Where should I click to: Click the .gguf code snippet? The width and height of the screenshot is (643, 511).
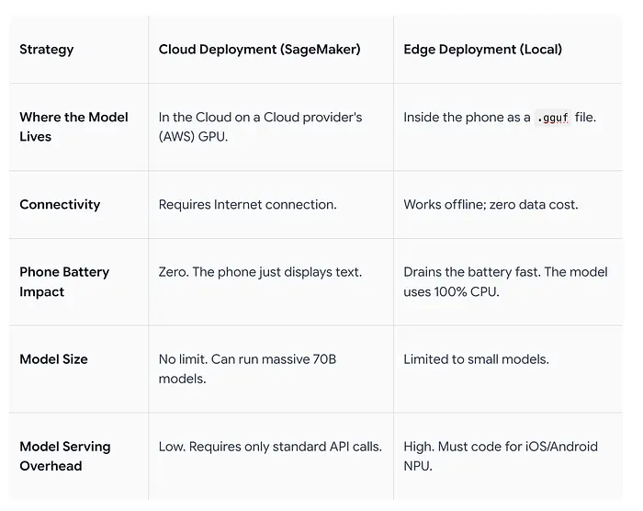coord(552,118)
